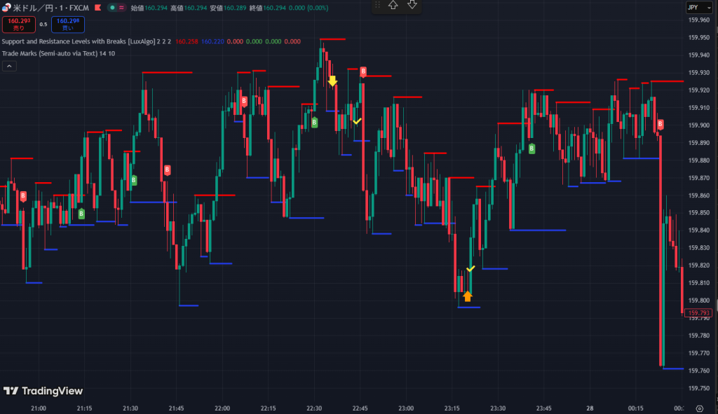Toggle the green market status indicator
Image resolution: width=718 pixels, height=414 pixels.
pos(112,8)
